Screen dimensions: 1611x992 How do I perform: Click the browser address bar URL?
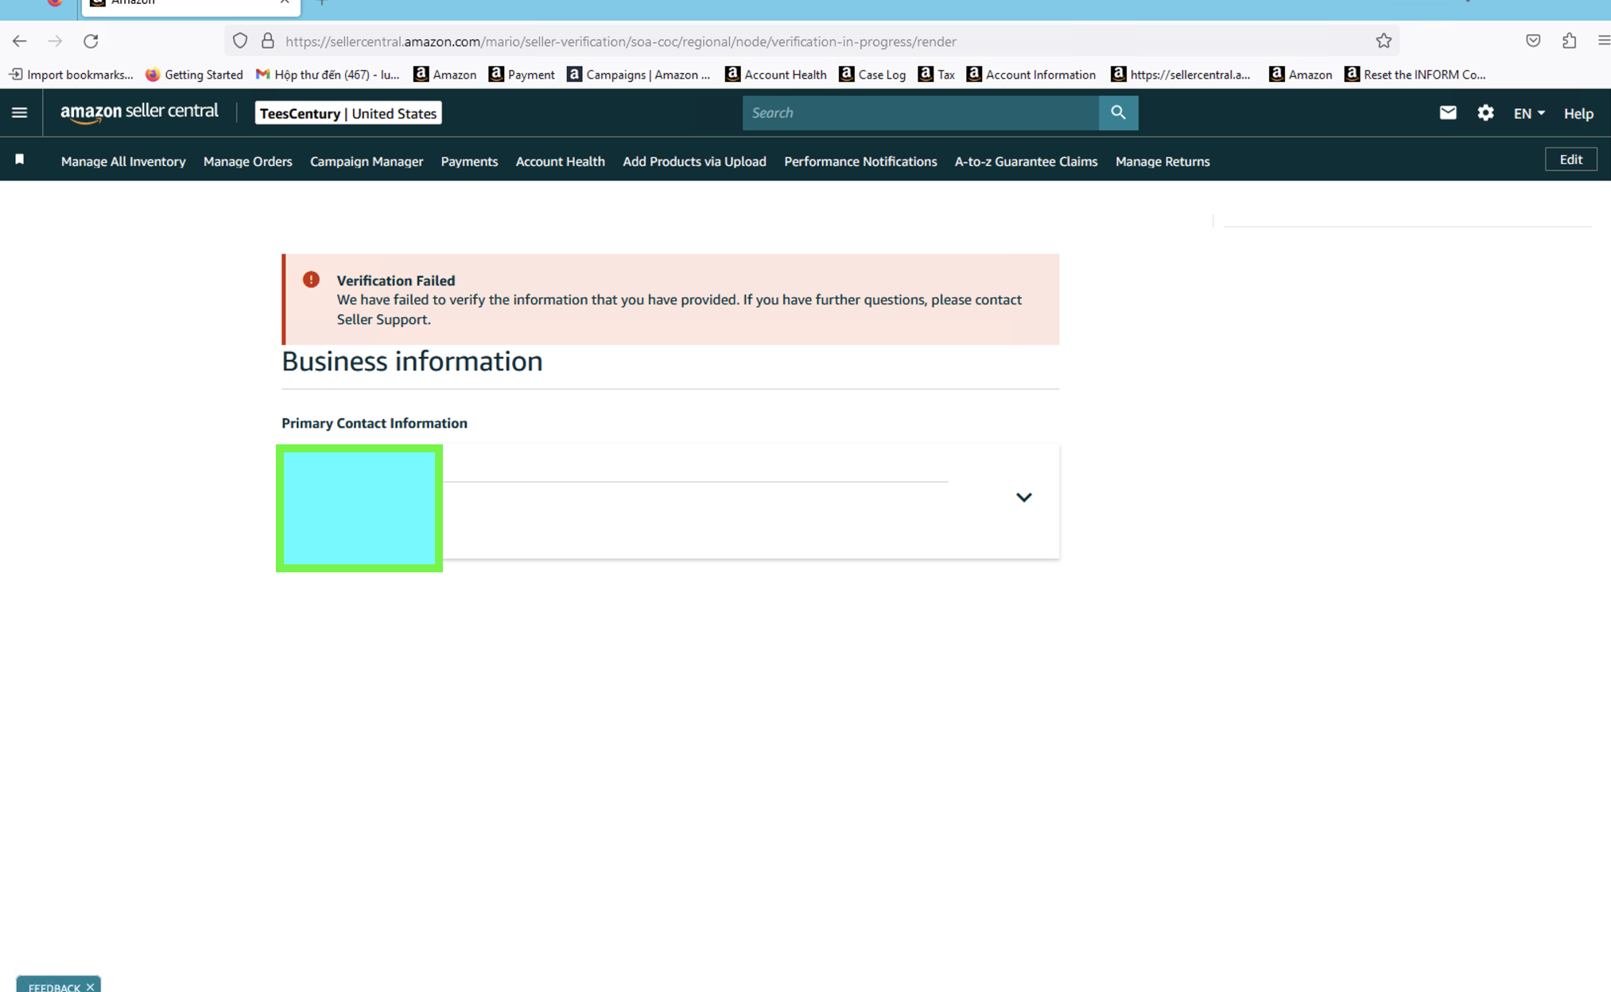tap(620, 41)
